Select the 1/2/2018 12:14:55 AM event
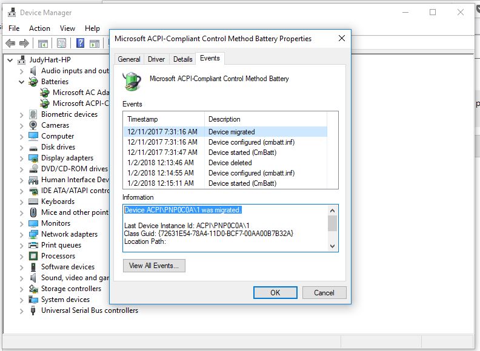Viewport: 480px width, 351px height. coord(225,173)
